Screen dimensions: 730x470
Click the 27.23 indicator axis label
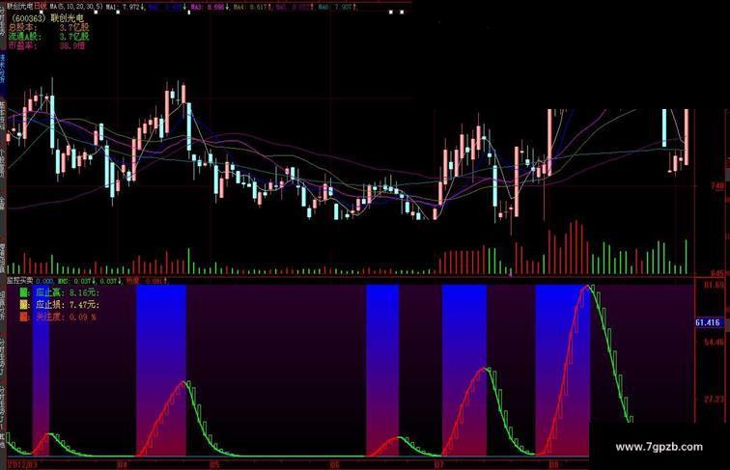pos(715,400)
